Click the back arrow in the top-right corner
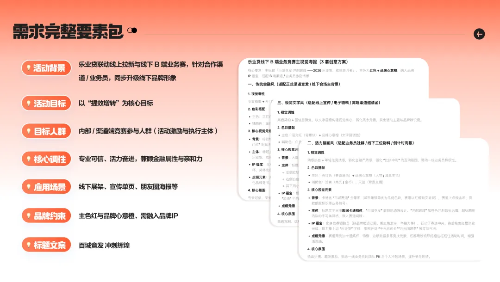The image size is (500, 282). pyautogui.click(x=479, y=34)
